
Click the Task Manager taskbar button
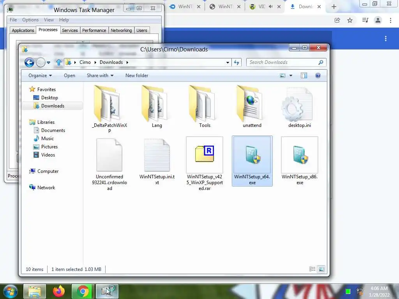click(x=107, y=291)
